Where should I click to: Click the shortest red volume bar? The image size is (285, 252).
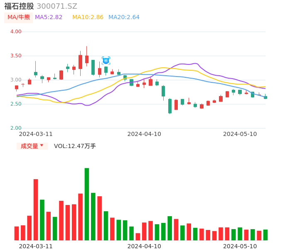[x=138, y=237]
